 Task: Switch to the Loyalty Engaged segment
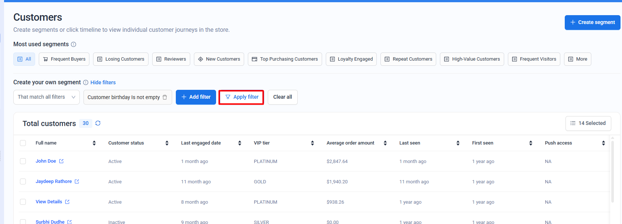pyautogui.click(x=351, y=59)
